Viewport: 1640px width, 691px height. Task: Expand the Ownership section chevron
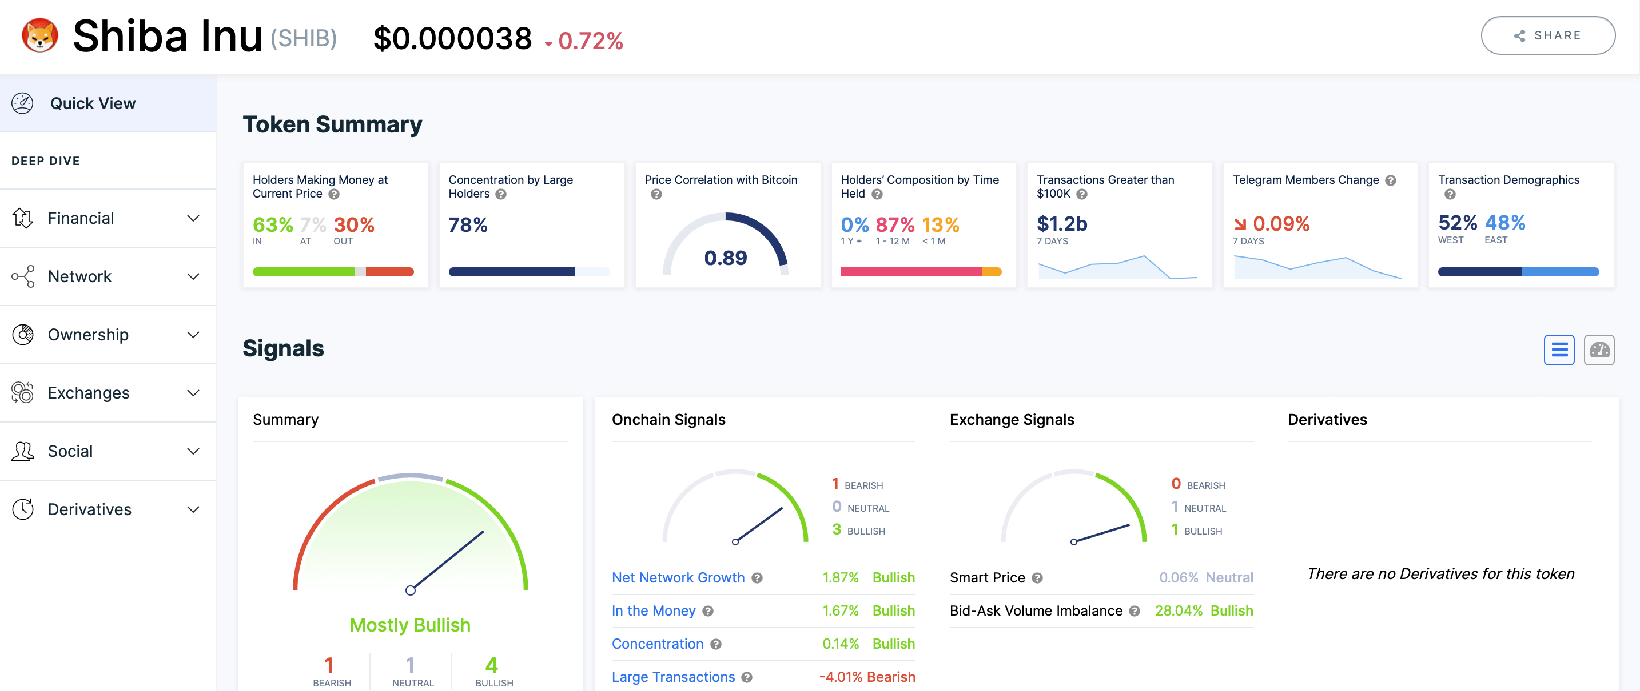coord(193,335)
